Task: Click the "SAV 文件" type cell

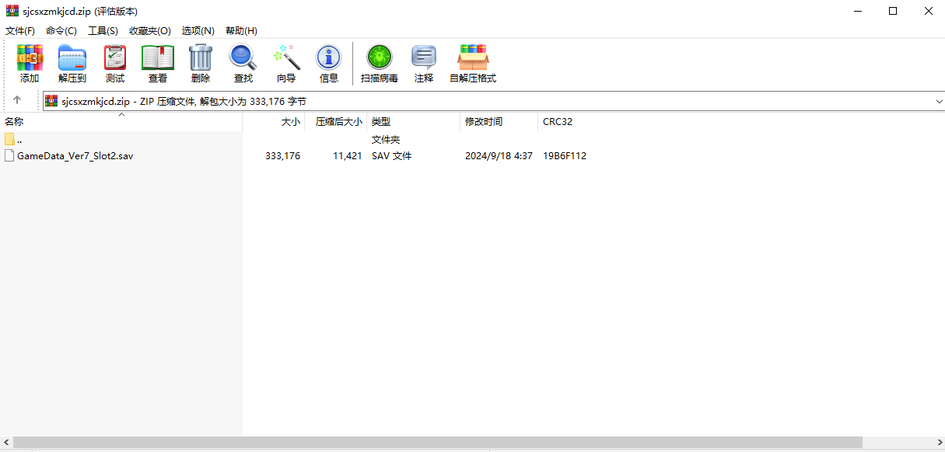Action: click(392, 155)
